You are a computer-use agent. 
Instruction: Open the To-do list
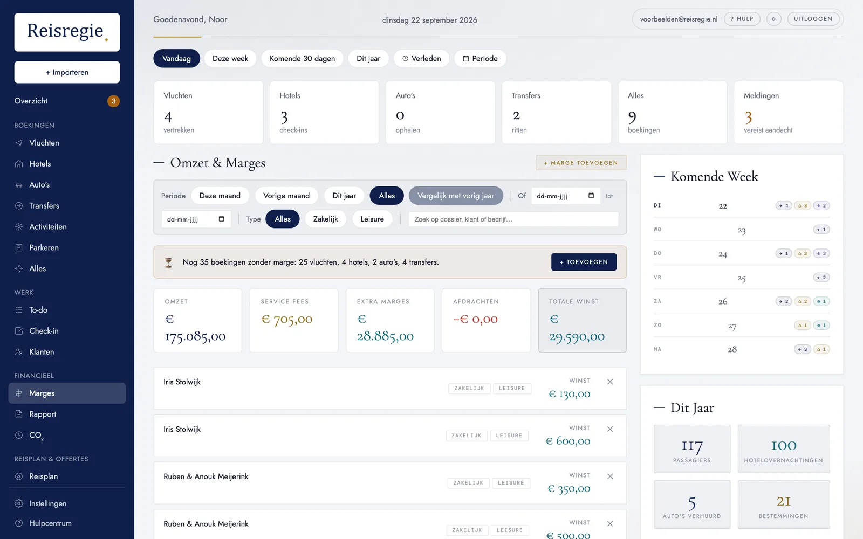point(67,310)
